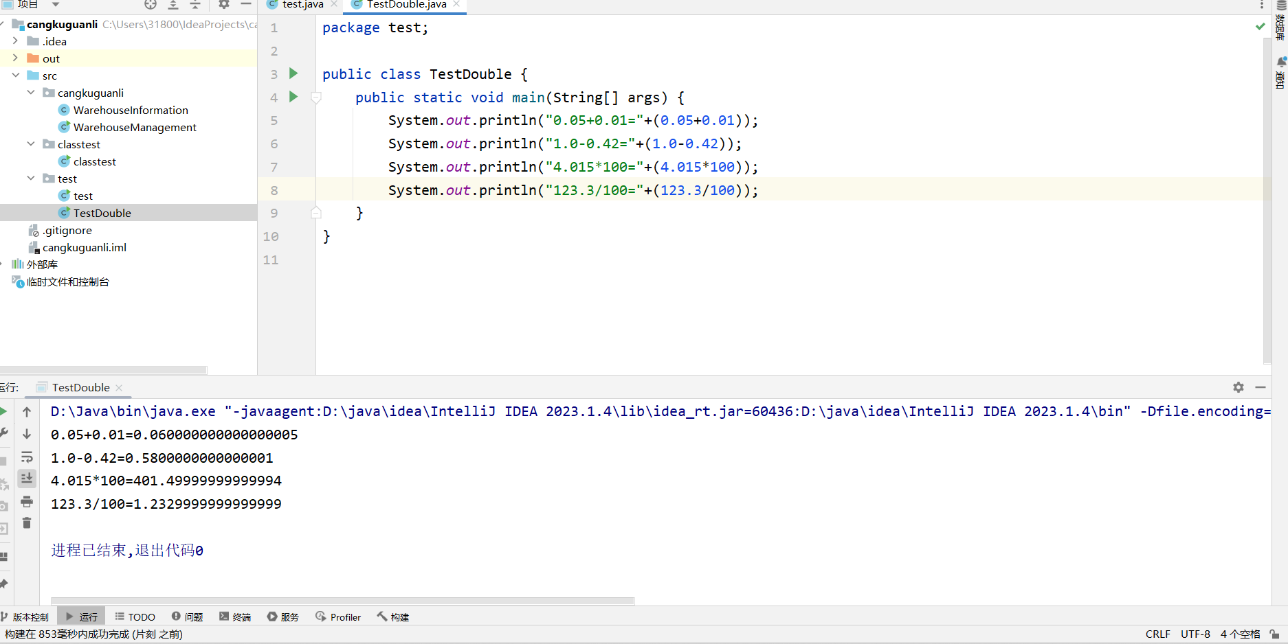
Task: Expand the .idea folder
Action: point(15,41)
